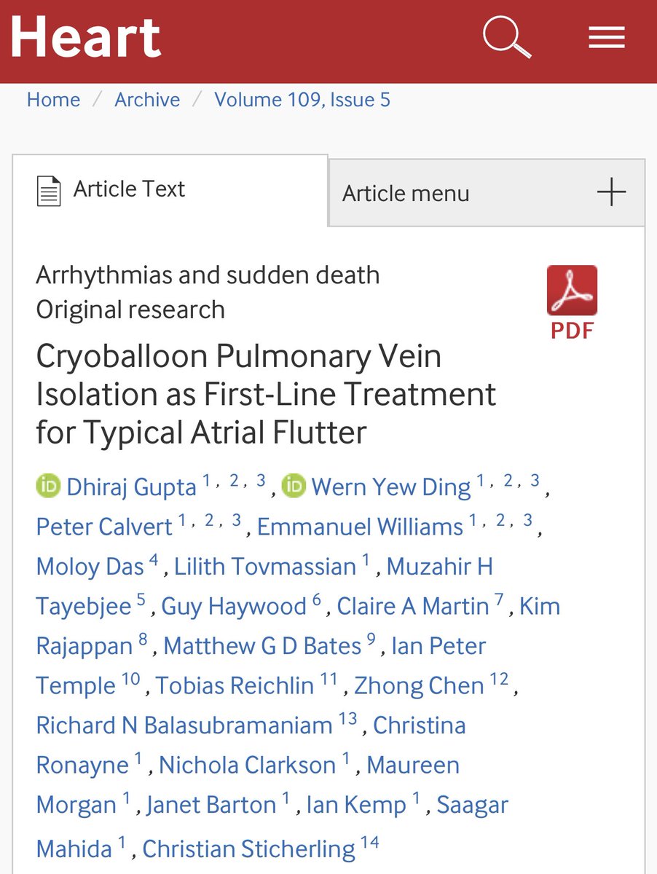Screen dimensions: 657x874
Task: Open affiliation 14 superscript link
Action: (x=369, y=843)
